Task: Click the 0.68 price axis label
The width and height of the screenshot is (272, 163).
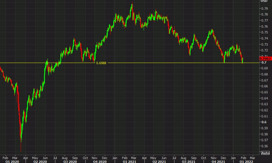Action: pos(264,74)
